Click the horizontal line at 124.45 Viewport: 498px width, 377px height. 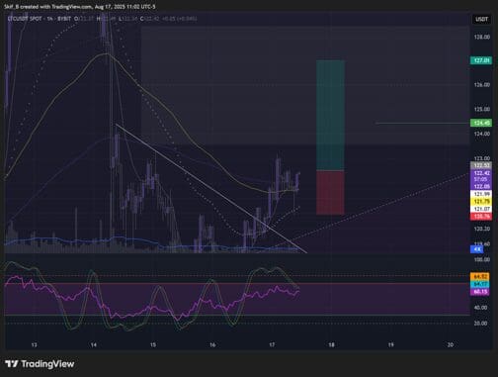tap(423, 124)
